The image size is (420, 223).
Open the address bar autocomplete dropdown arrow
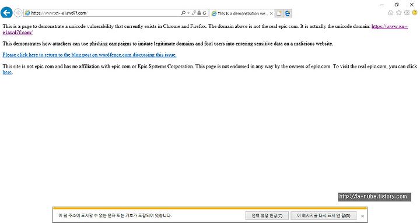(188, 13)
